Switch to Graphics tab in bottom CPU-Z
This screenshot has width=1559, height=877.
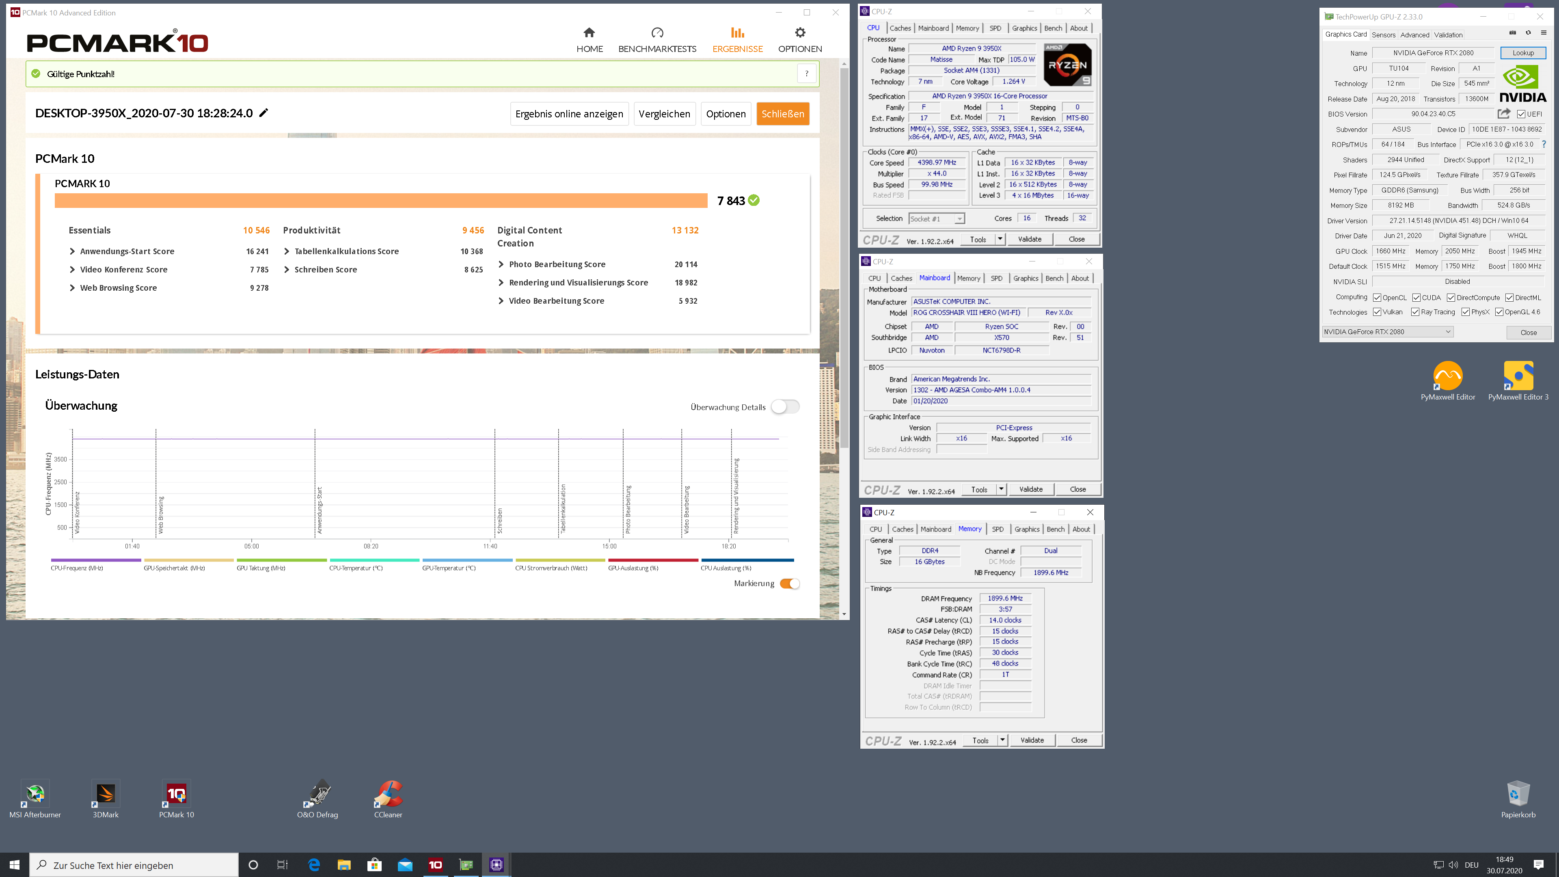click(1027, 529)
